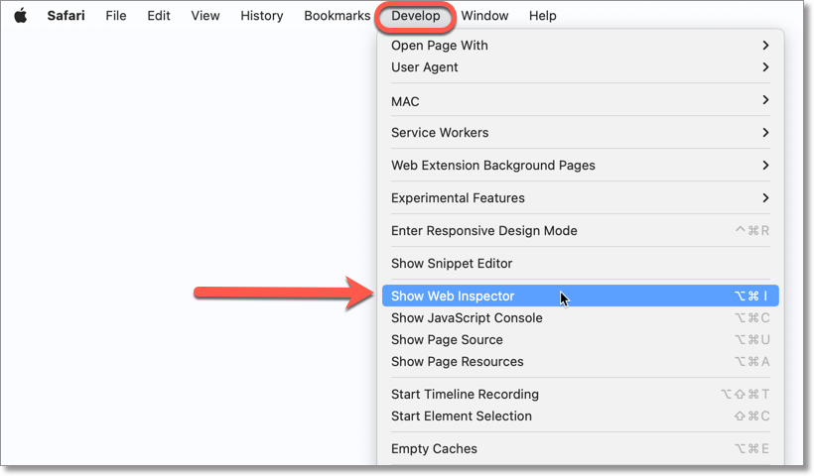The width and height of the screenshot is (814, 476).
Task: Open the Window menu
Action: 484,16
